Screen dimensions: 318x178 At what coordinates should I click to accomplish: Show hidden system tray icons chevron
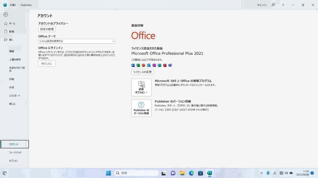point(261,173)
